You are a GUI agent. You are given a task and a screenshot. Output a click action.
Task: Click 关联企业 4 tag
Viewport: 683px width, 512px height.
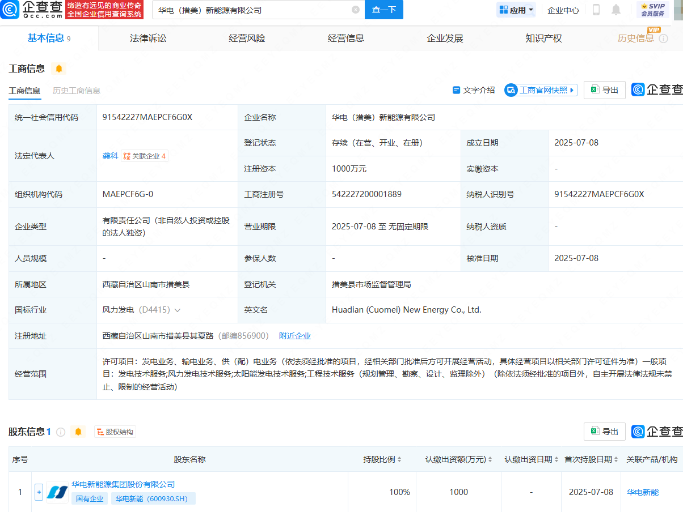[x=145, y=156]
